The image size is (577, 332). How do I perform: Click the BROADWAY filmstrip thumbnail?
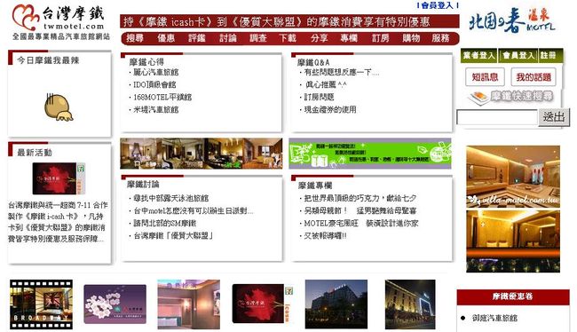pyautogui.click(x=41, y=304)
